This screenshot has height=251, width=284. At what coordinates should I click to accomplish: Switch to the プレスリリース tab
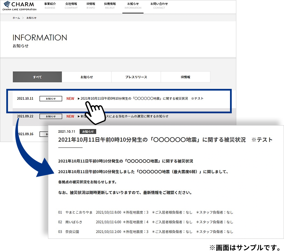[136, 77]
